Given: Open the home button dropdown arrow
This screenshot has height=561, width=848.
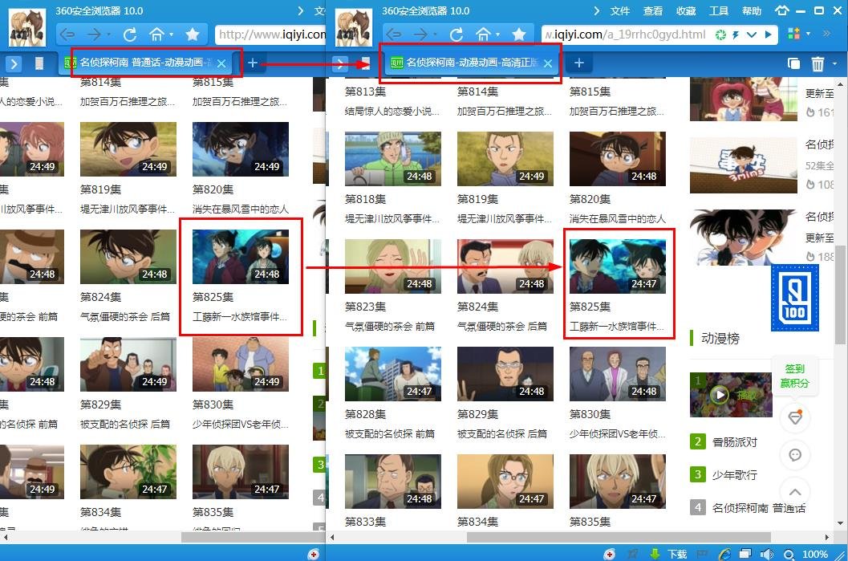Looking at the screenshot, I should 498,35.
